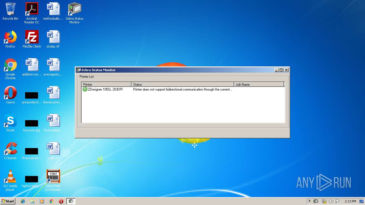Sort by the Status column header

(x=182, y=85)
